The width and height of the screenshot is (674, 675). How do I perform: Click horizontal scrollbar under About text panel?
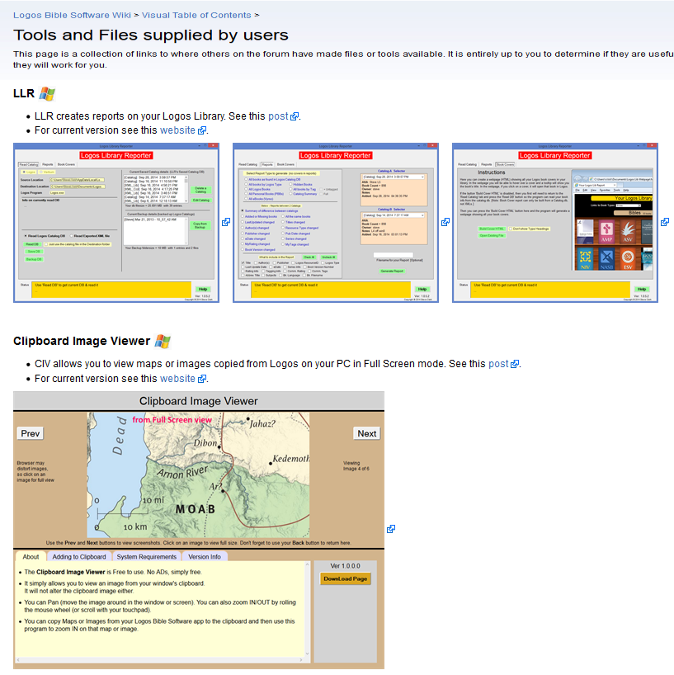160,659
